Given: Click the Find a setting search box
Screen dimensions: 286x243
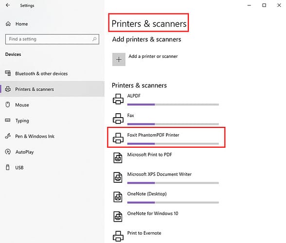Looking at the screenshot, I should point(52,39).
